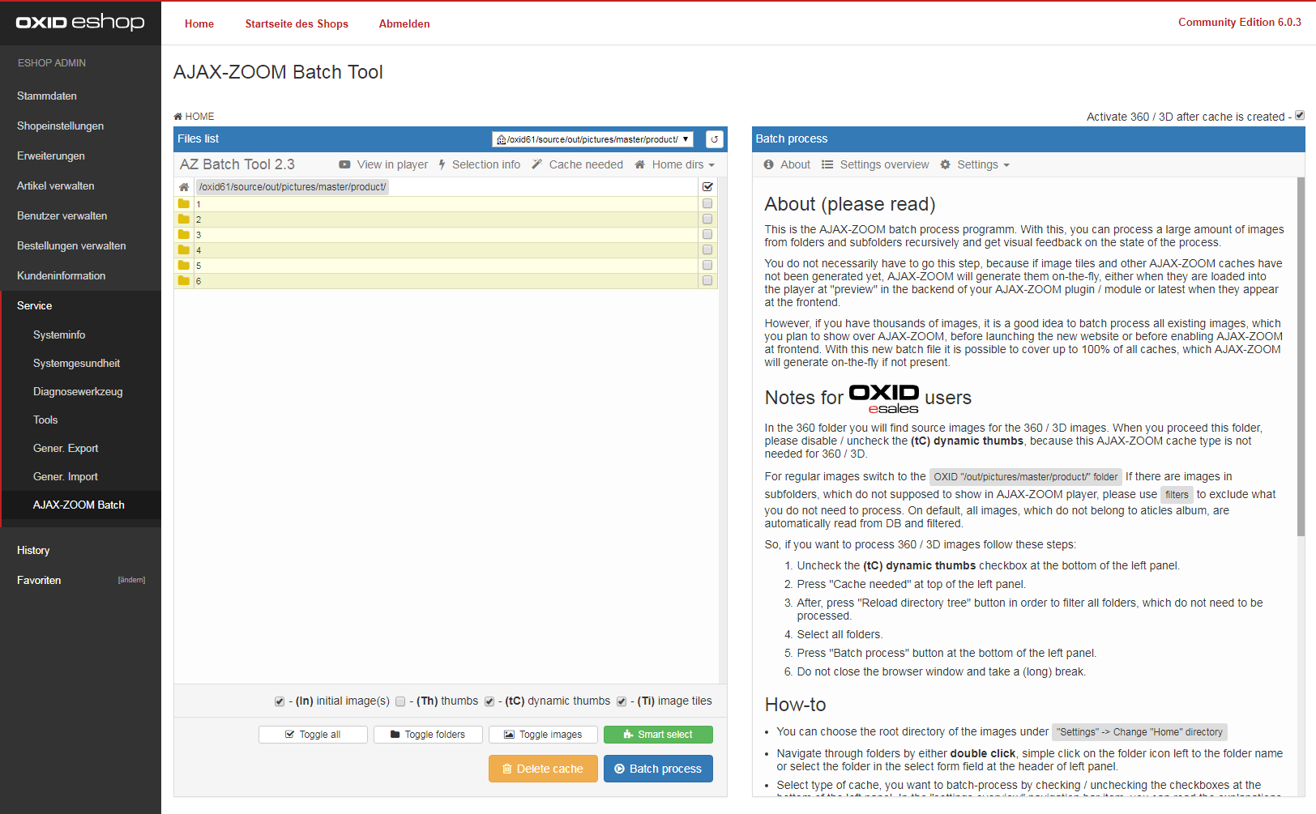Click the Batch process panel scrollbar
The height and width of the screenshot is (814, 1316).
(1301, 356)
